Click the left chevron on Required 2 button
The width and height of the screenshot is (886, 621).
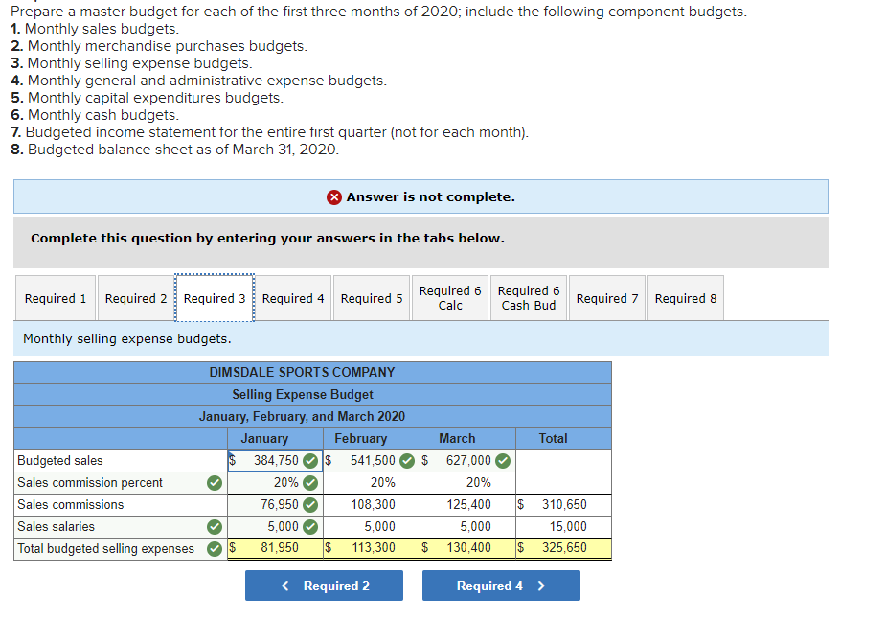[284, 586]
